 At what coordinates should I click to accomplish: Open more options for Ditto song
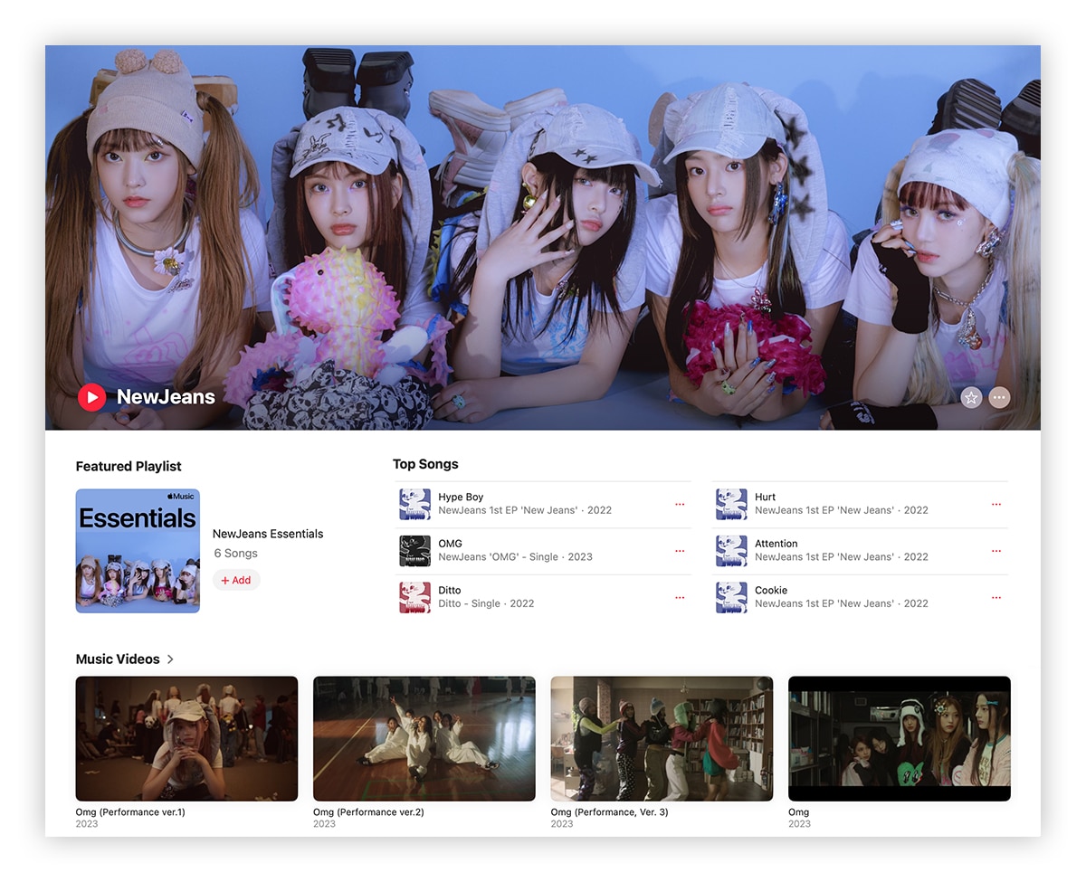click(x=680, y=598)
